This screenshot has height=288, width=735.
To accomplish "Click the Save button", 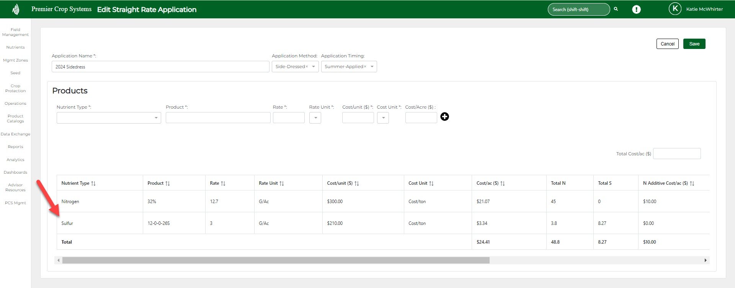I will (694, 44).
